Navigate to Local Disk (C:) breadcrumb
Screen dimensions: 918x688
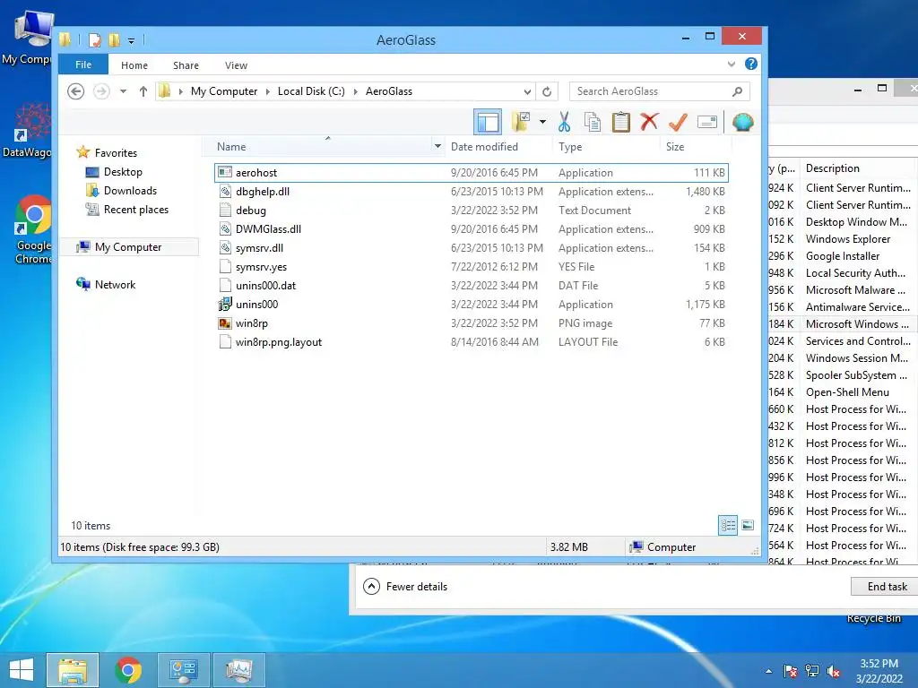(x=311, y=91)
